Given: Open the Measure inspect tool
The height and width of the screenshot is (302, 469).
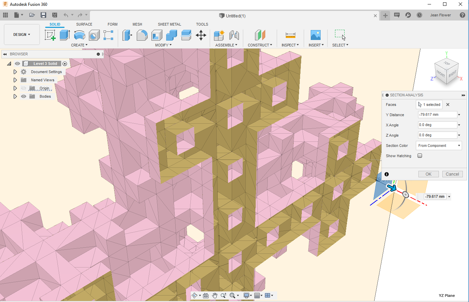Looking at the screenshot, I should click(x=290, y=35).
